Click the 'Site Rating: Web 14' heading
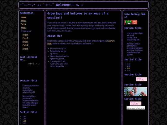The height and width of the screenshot is (125, 167). pos(135,15)
